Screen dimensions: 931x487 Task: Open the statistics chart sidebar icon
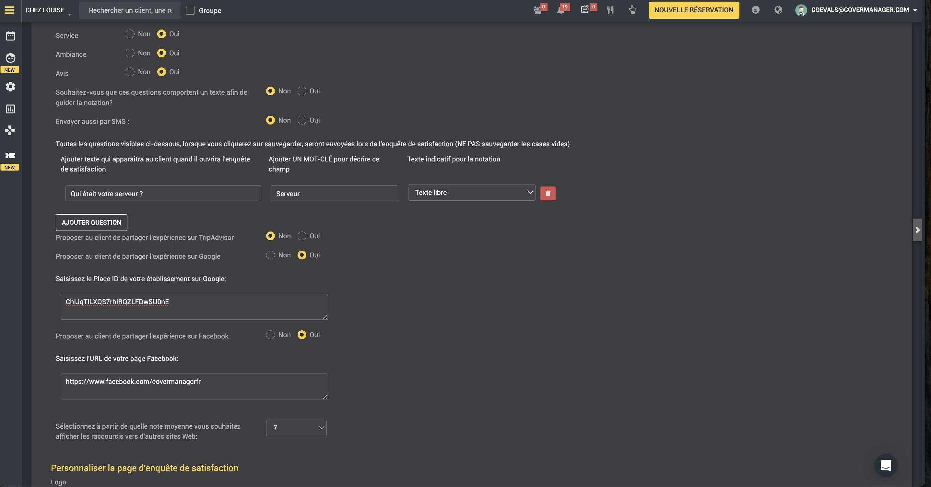click(x=10, y=109)
